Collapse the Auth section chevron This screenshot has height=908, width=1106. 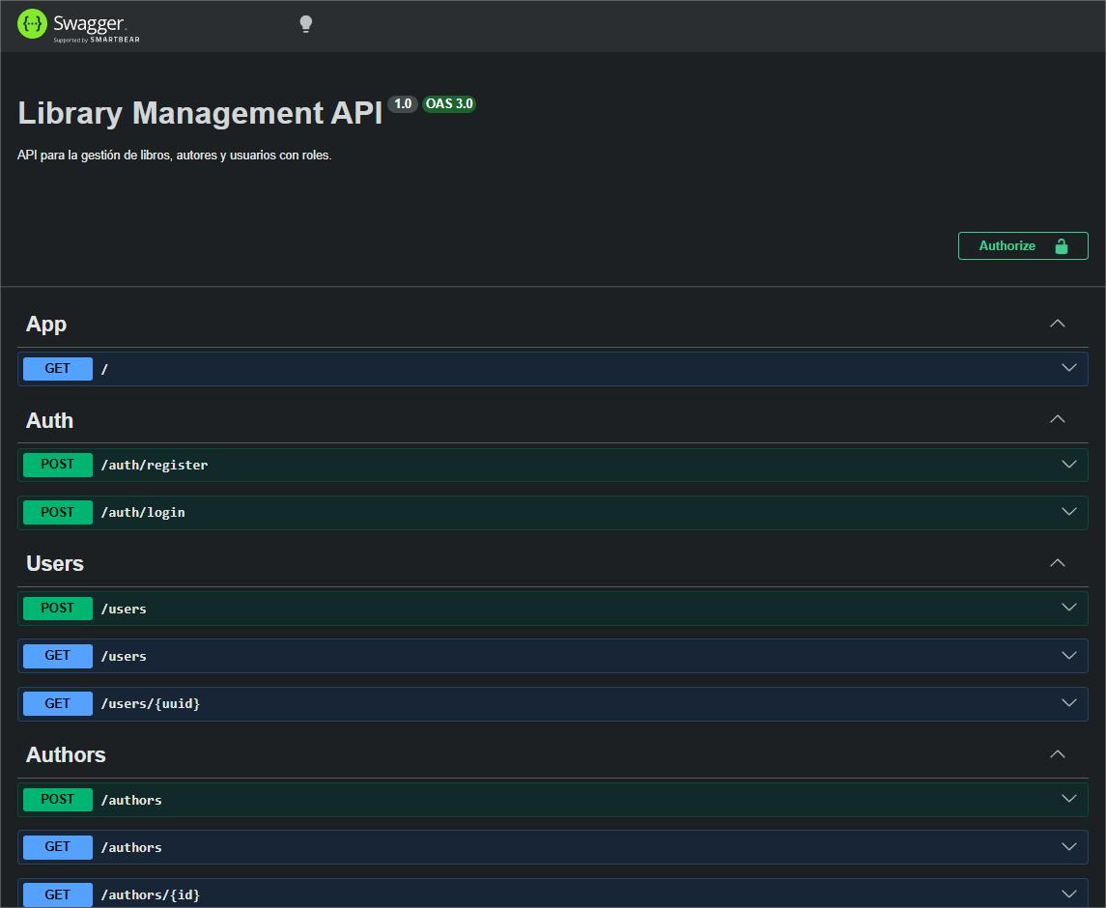pos(1057,419)
